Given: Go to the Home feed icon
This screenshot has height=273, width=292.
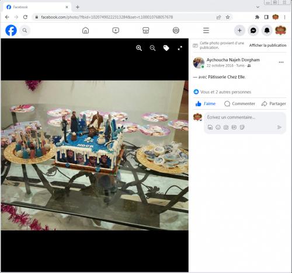Looking at the screenshot, I should pyautogui.click(x=85, y=30).
